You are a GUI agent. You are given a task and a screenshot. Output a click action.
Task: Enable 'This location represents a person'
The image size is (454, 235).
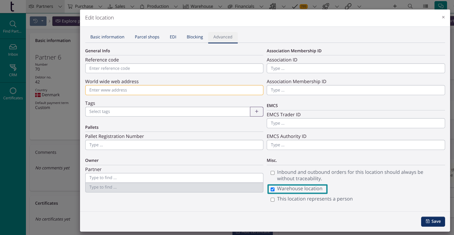[273, 200]
